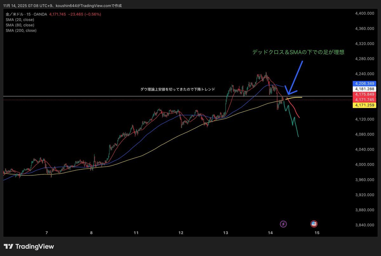This screenshot has width=381, height=256.
Task: Click the red 4,171.745 axis price label
Action: pyautogui.click(x=364, y=100)
